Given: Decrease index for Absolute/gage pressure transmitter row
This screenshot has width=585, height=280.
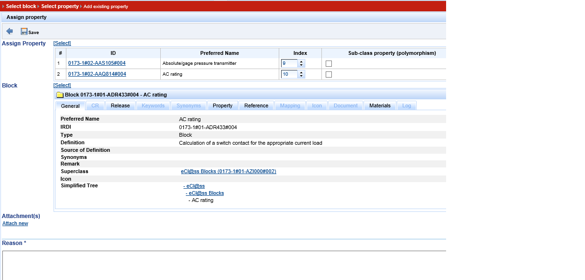Looking at the screenshot, I should (302, 65).
